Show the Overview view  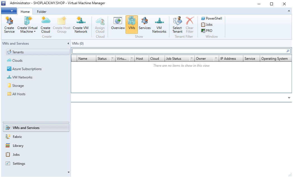click(x=118, y=23)
